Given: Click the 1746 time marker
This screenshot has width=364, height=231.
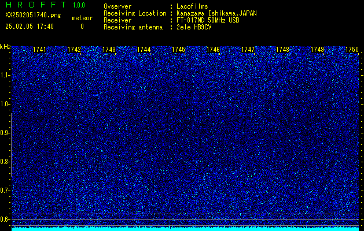Looking at the screenshot, I should (214, 50).
